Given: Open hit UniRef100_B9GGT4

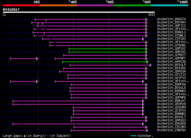Looking at the screenshot, I should tap(171, 19).
